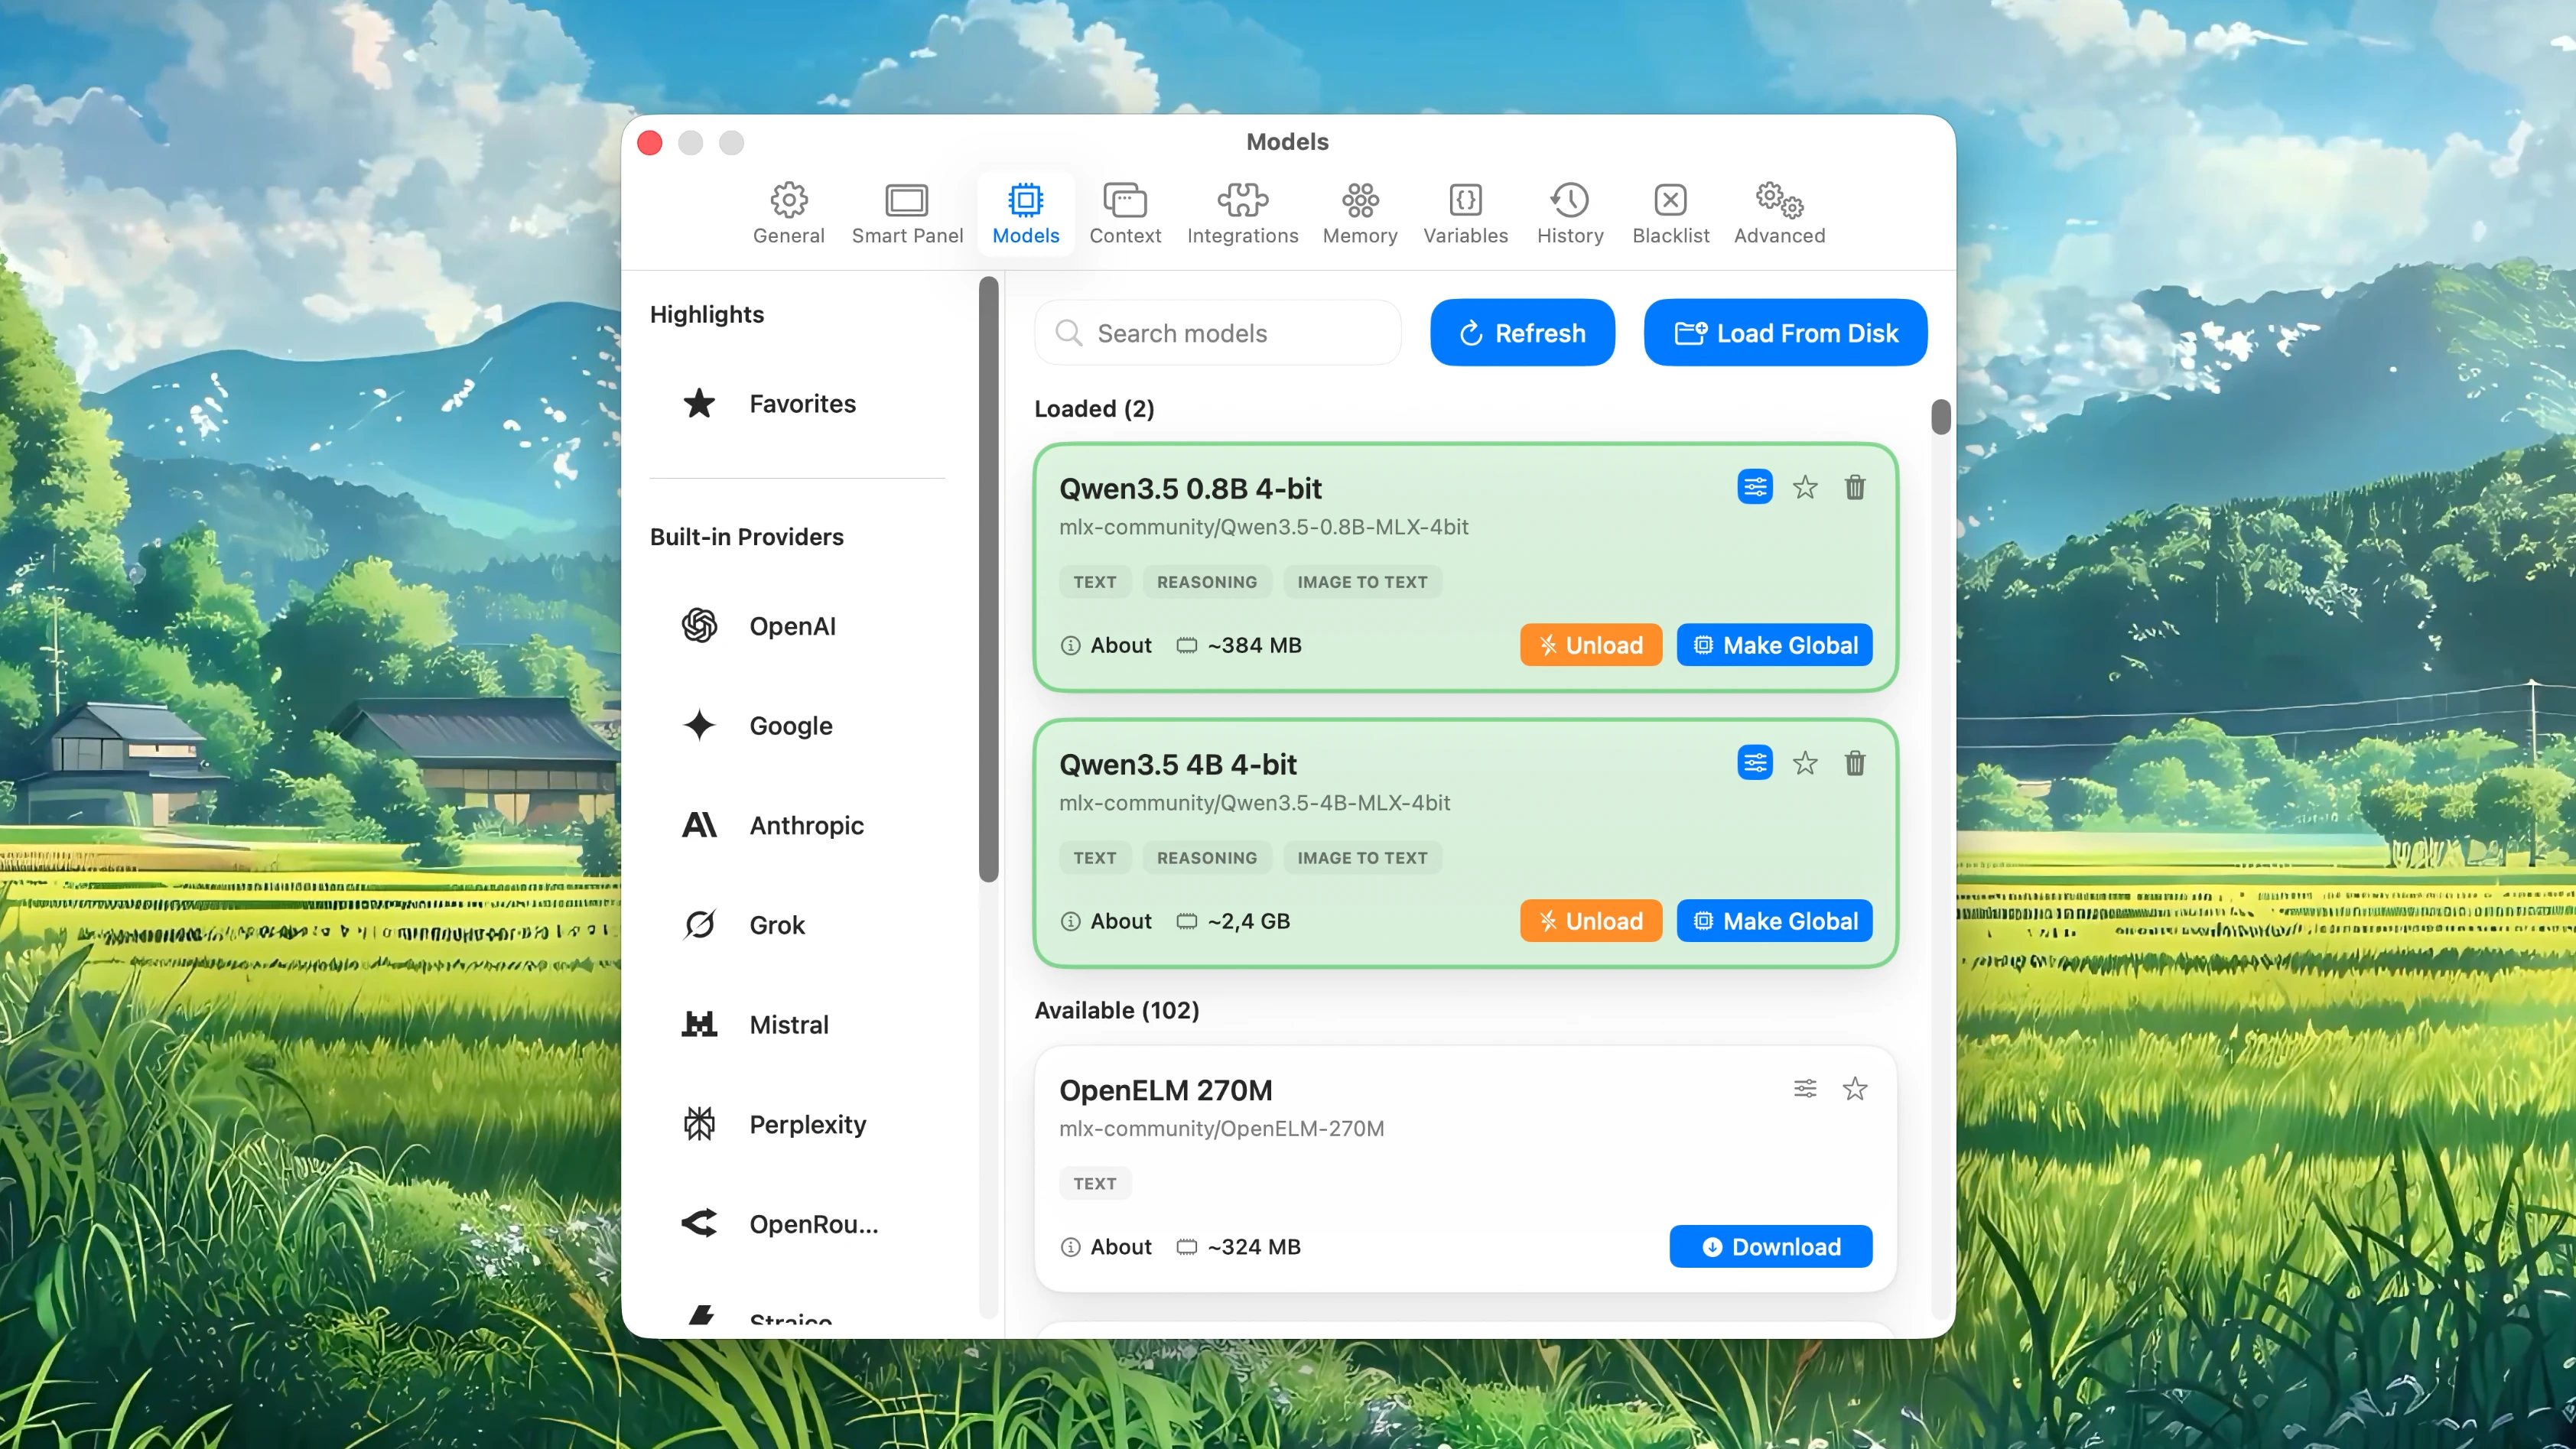Download the OpenELM 270M model
This screenshot has height=1449, width=2576.
(x=1770, y=1246)
